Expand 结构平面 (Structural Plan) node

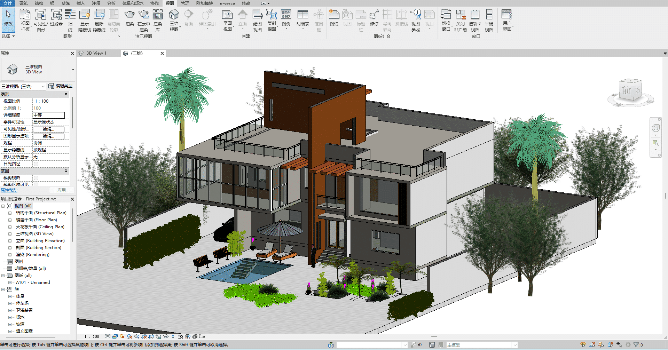coord(10,213)
